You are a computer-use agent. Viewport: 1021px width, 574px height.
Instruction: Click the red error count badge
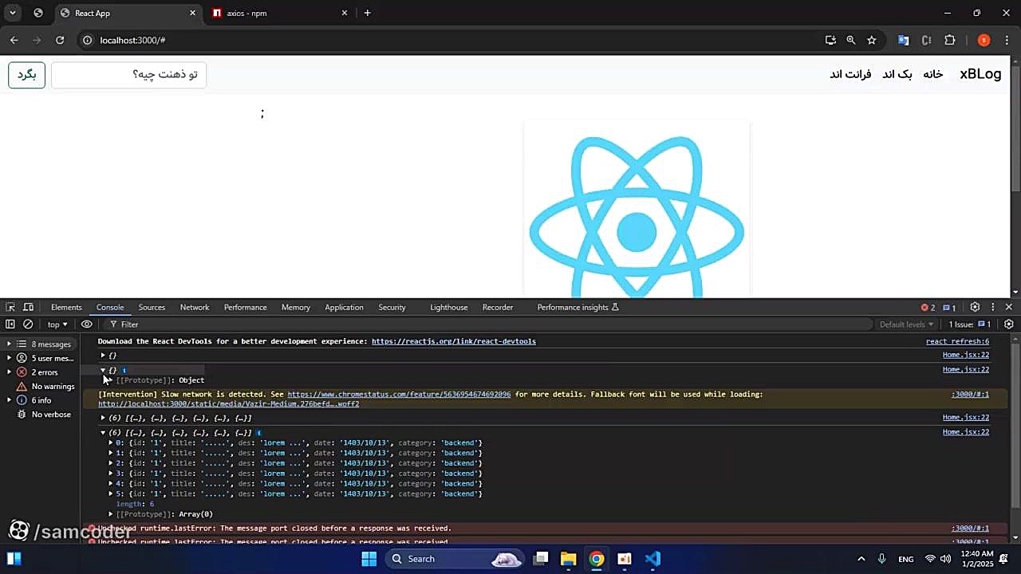[x=928, y=307]
